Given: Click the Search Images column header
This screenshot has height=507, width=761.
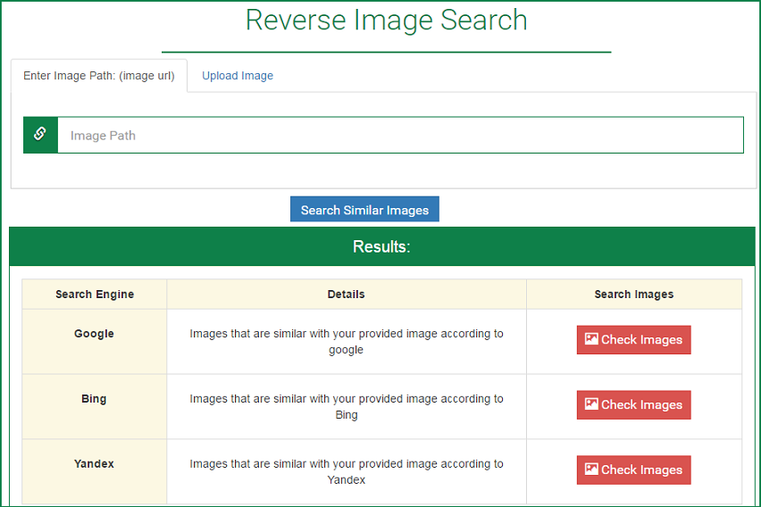Looking at the screenshot, I should 634,294.
